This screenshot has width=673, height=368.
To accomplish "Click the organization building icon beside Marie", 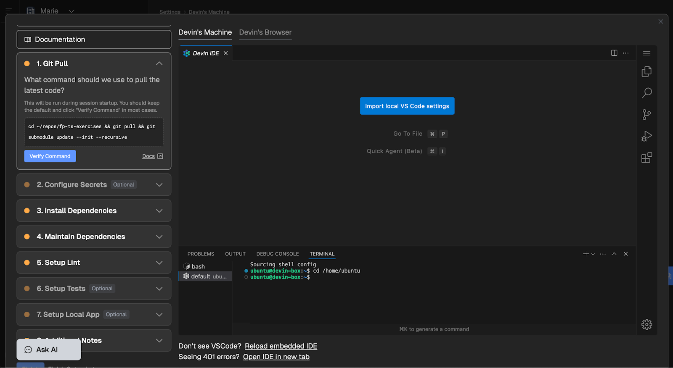I will (31, 11).
